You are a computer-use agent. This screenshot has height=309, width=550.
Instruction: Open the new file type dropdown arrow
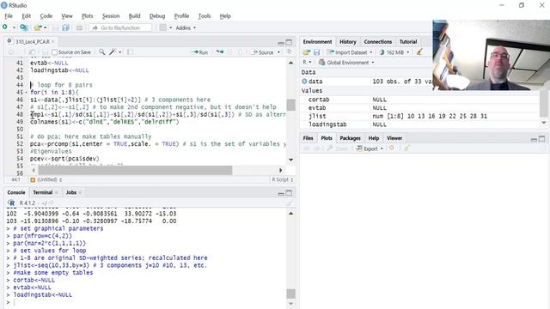[x=14, y=27]
